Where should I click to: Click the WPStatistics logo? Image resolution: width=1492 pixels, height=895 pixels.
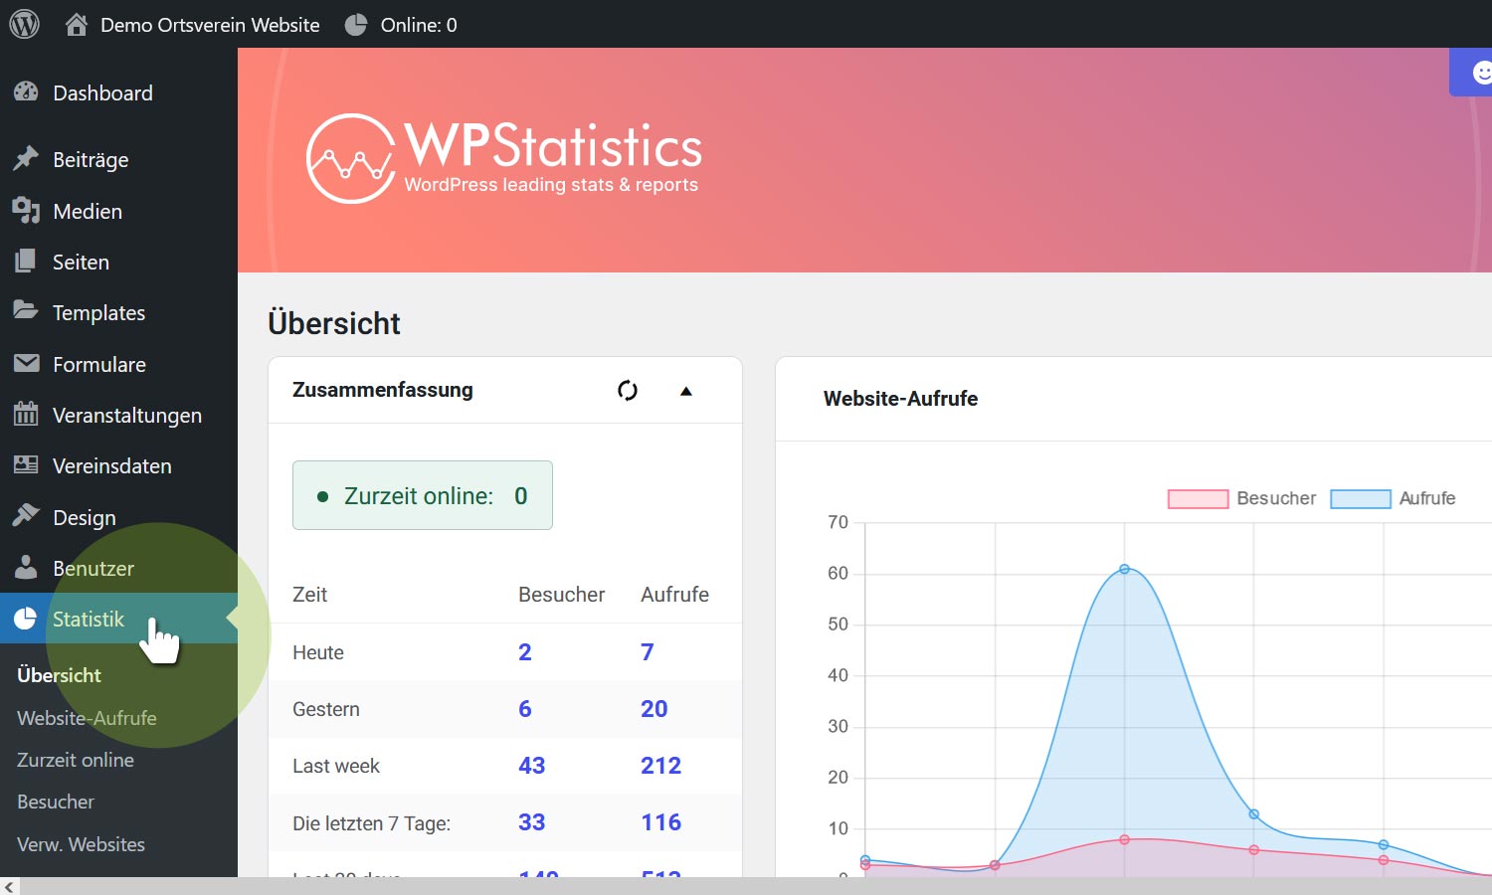point(504,159)
